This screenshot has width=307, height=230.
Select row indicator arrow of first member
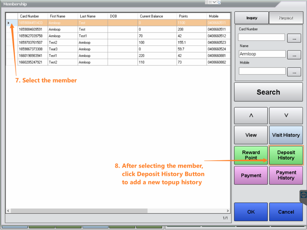click(9, 23)
